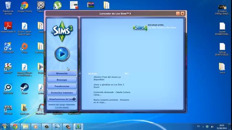
Task: Select the PhotoScape desktop shortcut
Action: [x=41, y=109]
